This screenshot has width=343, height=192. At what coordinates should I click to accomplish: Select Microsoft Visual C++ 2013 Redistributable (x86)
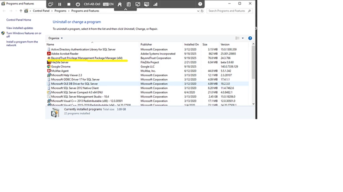coord(147,101)
